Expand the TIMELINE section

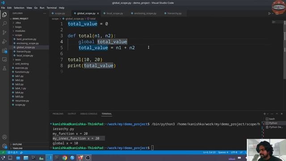click(x=17, y=148)
